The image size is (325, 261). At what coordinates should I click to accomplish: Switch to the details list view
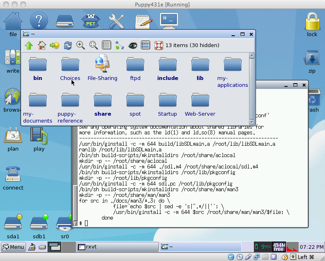[106, 45]
